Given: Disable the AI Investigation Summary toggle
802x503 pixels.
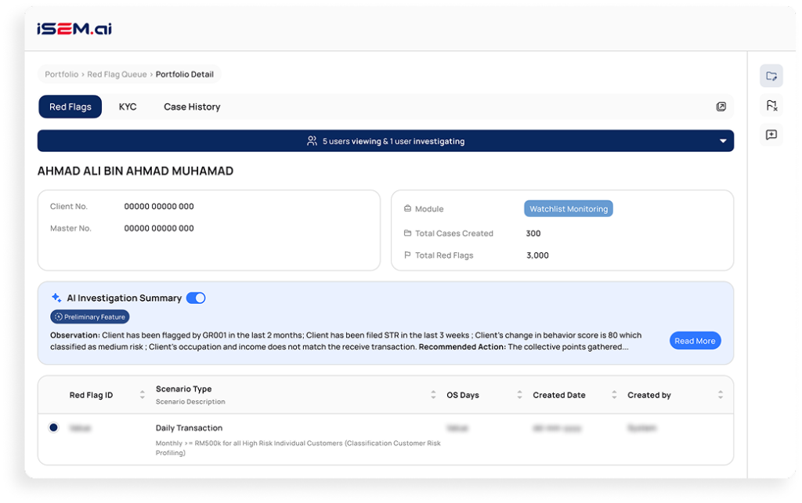Looking at the screenshot, I should (196, 298).
